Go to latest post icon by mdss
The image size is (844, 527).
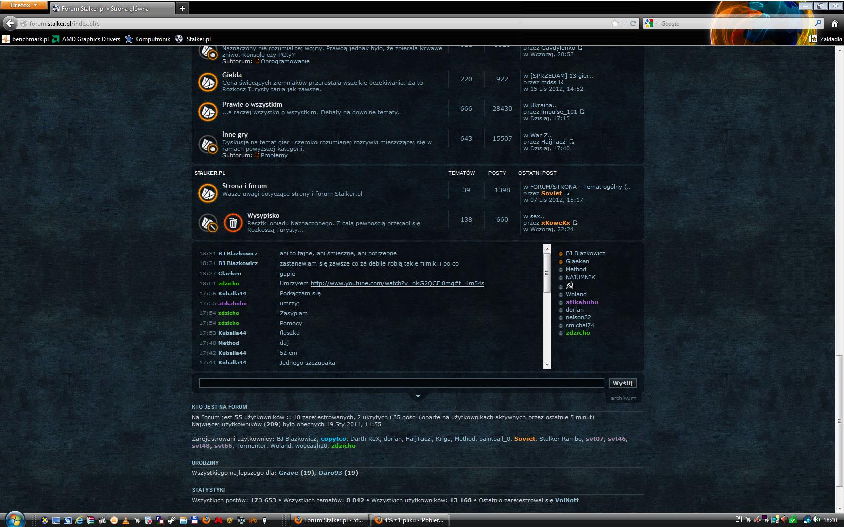pos(561,82)
